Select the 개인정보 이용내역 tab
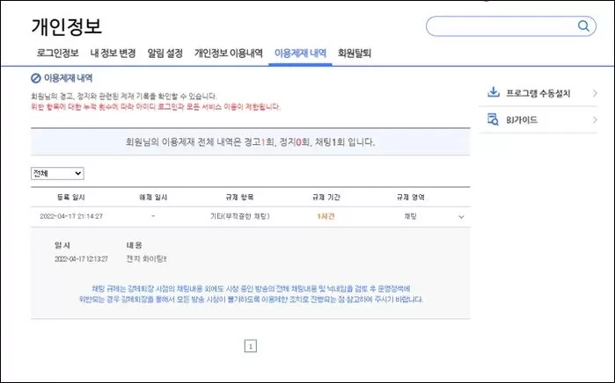Image resolution: width=615 pixels, height=383 pixels. (x=228, y=53)
